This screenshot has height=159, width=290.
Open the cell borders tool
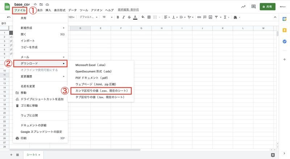(x=149, y=17)
